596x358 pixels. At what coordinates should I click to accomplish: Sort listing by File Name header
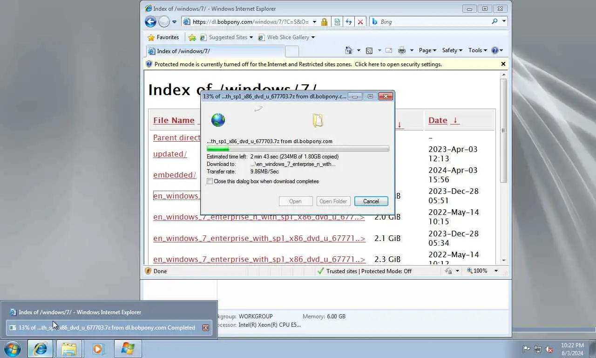click(174, 120)
